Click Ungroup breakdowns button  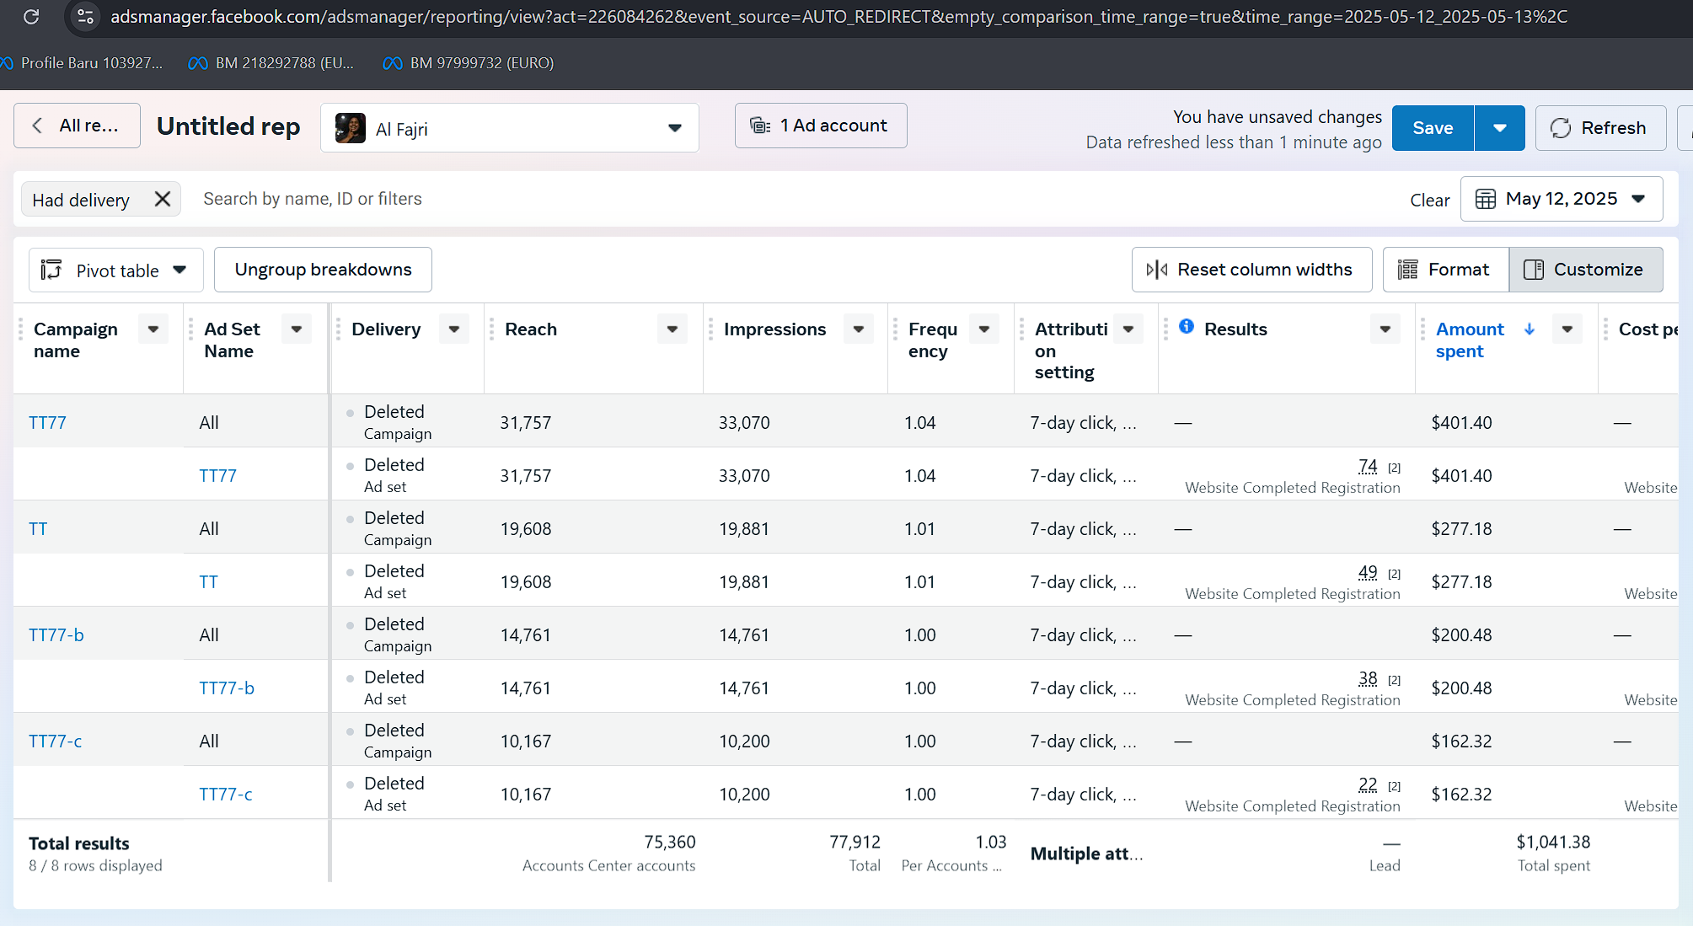(323, 270)
